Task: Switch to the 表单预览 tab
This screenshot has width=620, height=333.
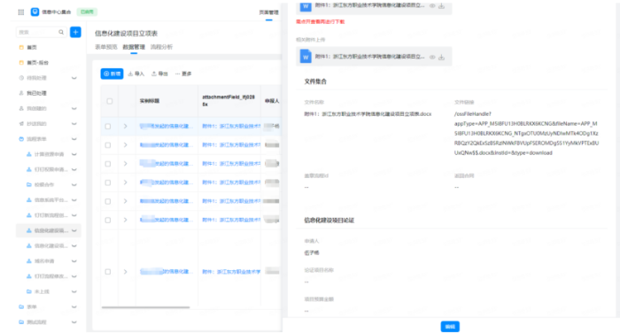Action: [106, 47]
